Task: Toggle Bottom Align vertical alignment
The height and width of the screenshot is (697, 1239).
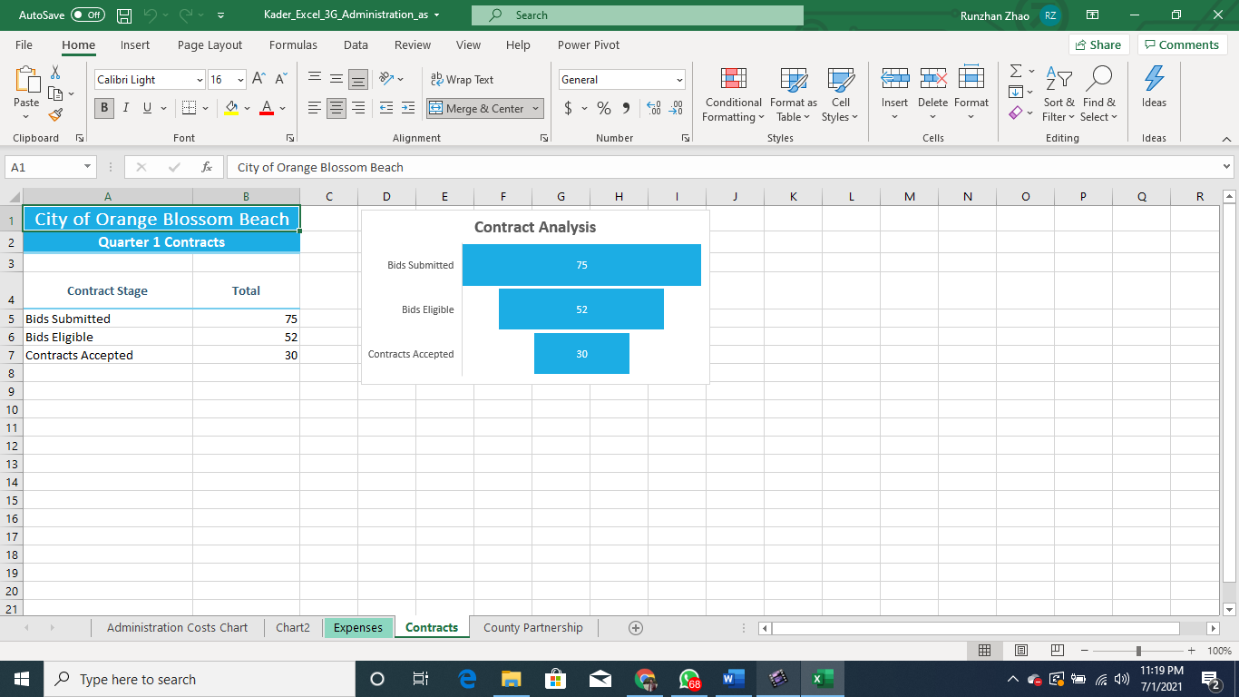Action: tap(358, 80)
